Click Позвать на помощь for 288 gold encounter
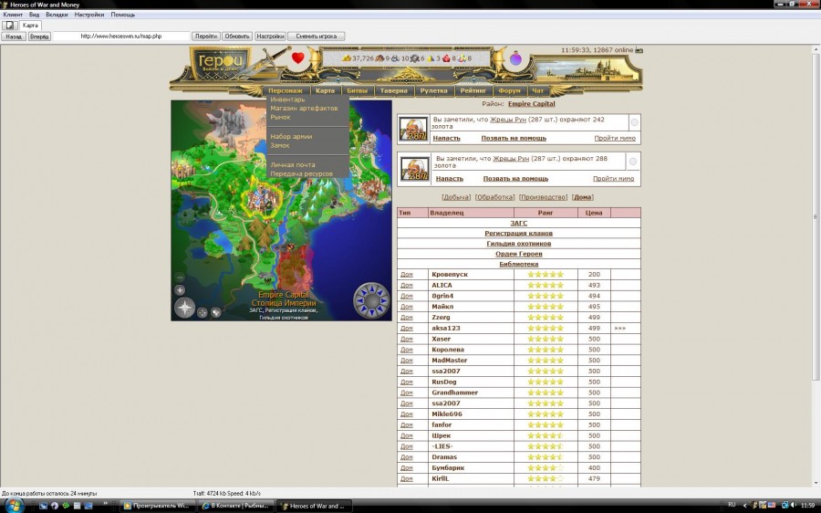 coord(515,179)
